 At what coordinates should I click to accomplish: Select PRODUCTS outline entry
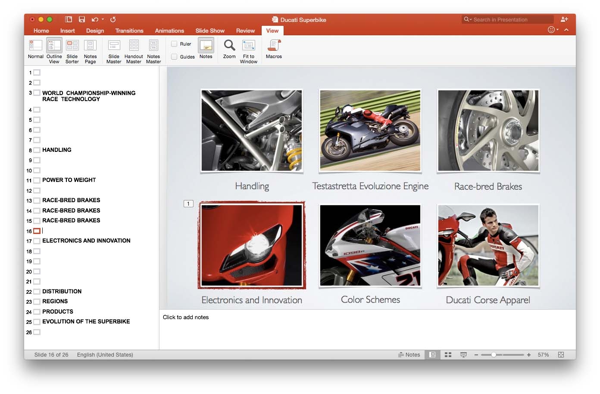click(58, 312)
